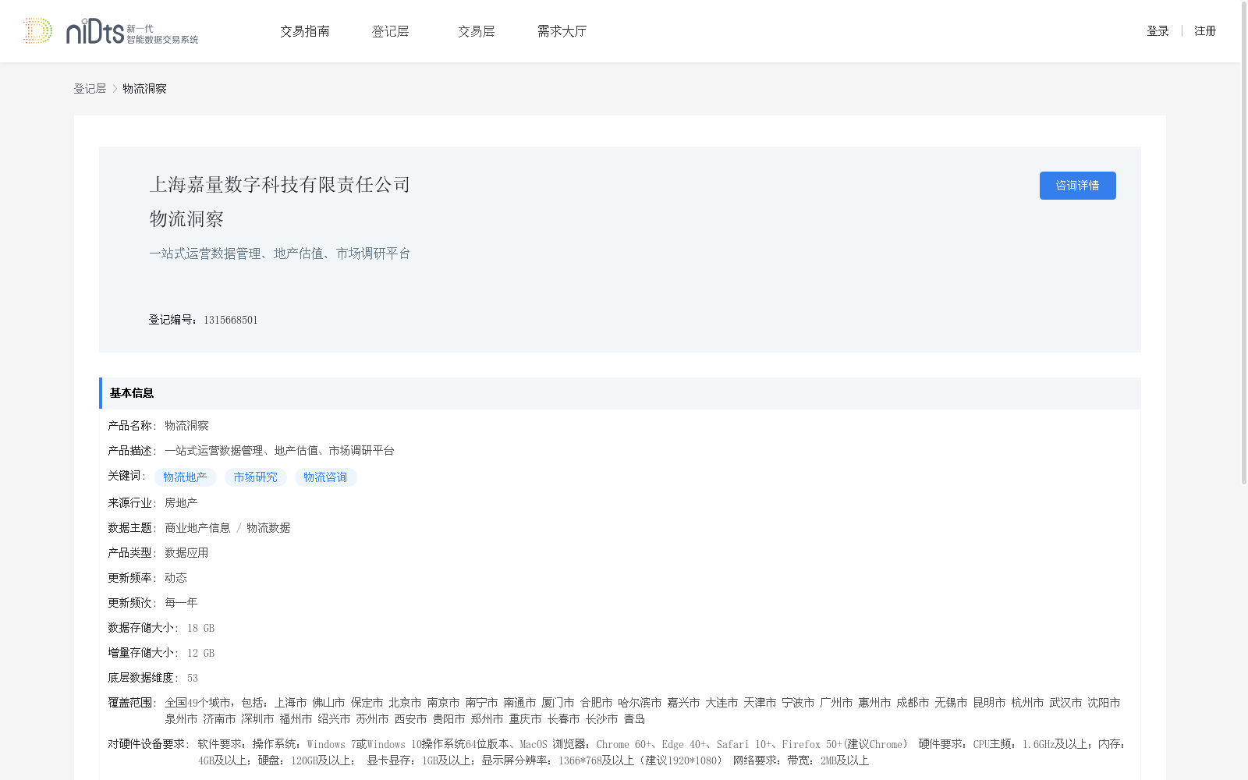Click the 产品类型 value 数据应用
The image size is (1248, 780).
[186, 553]
